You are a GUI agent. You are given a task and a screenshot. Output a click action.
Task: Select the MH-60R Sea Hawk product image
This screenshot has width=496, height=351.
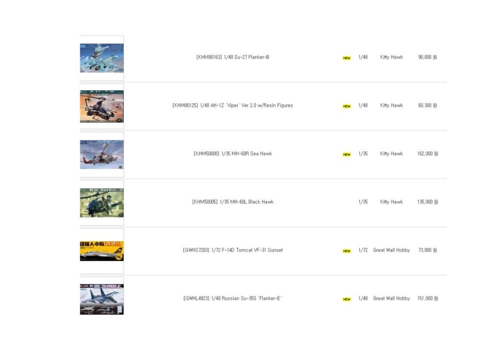tap(102, 154)
